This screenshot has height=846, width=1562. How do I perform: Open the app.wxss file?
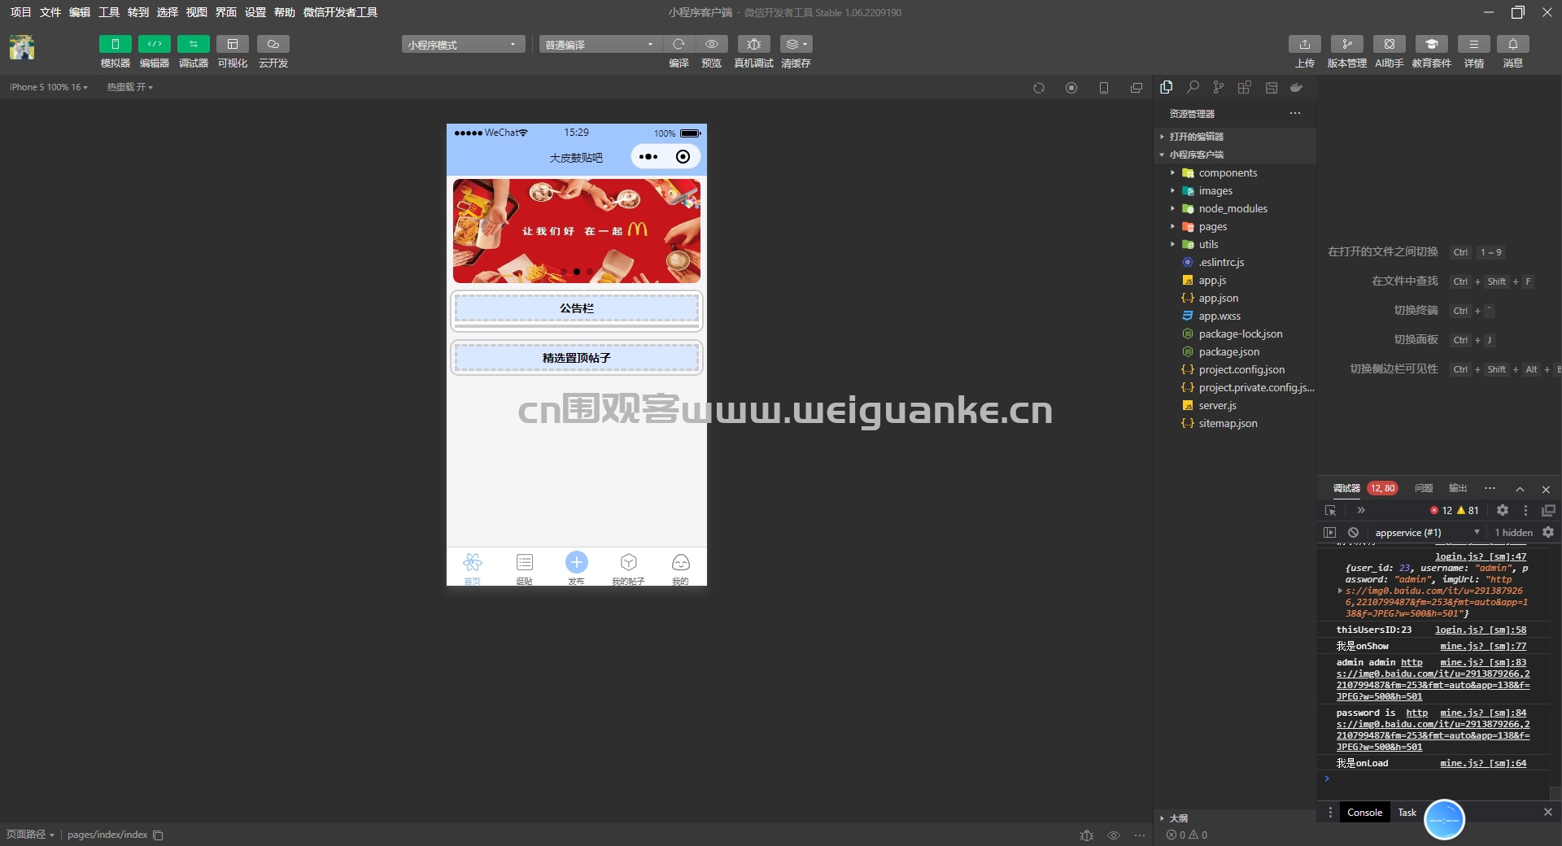(1235, 316)
